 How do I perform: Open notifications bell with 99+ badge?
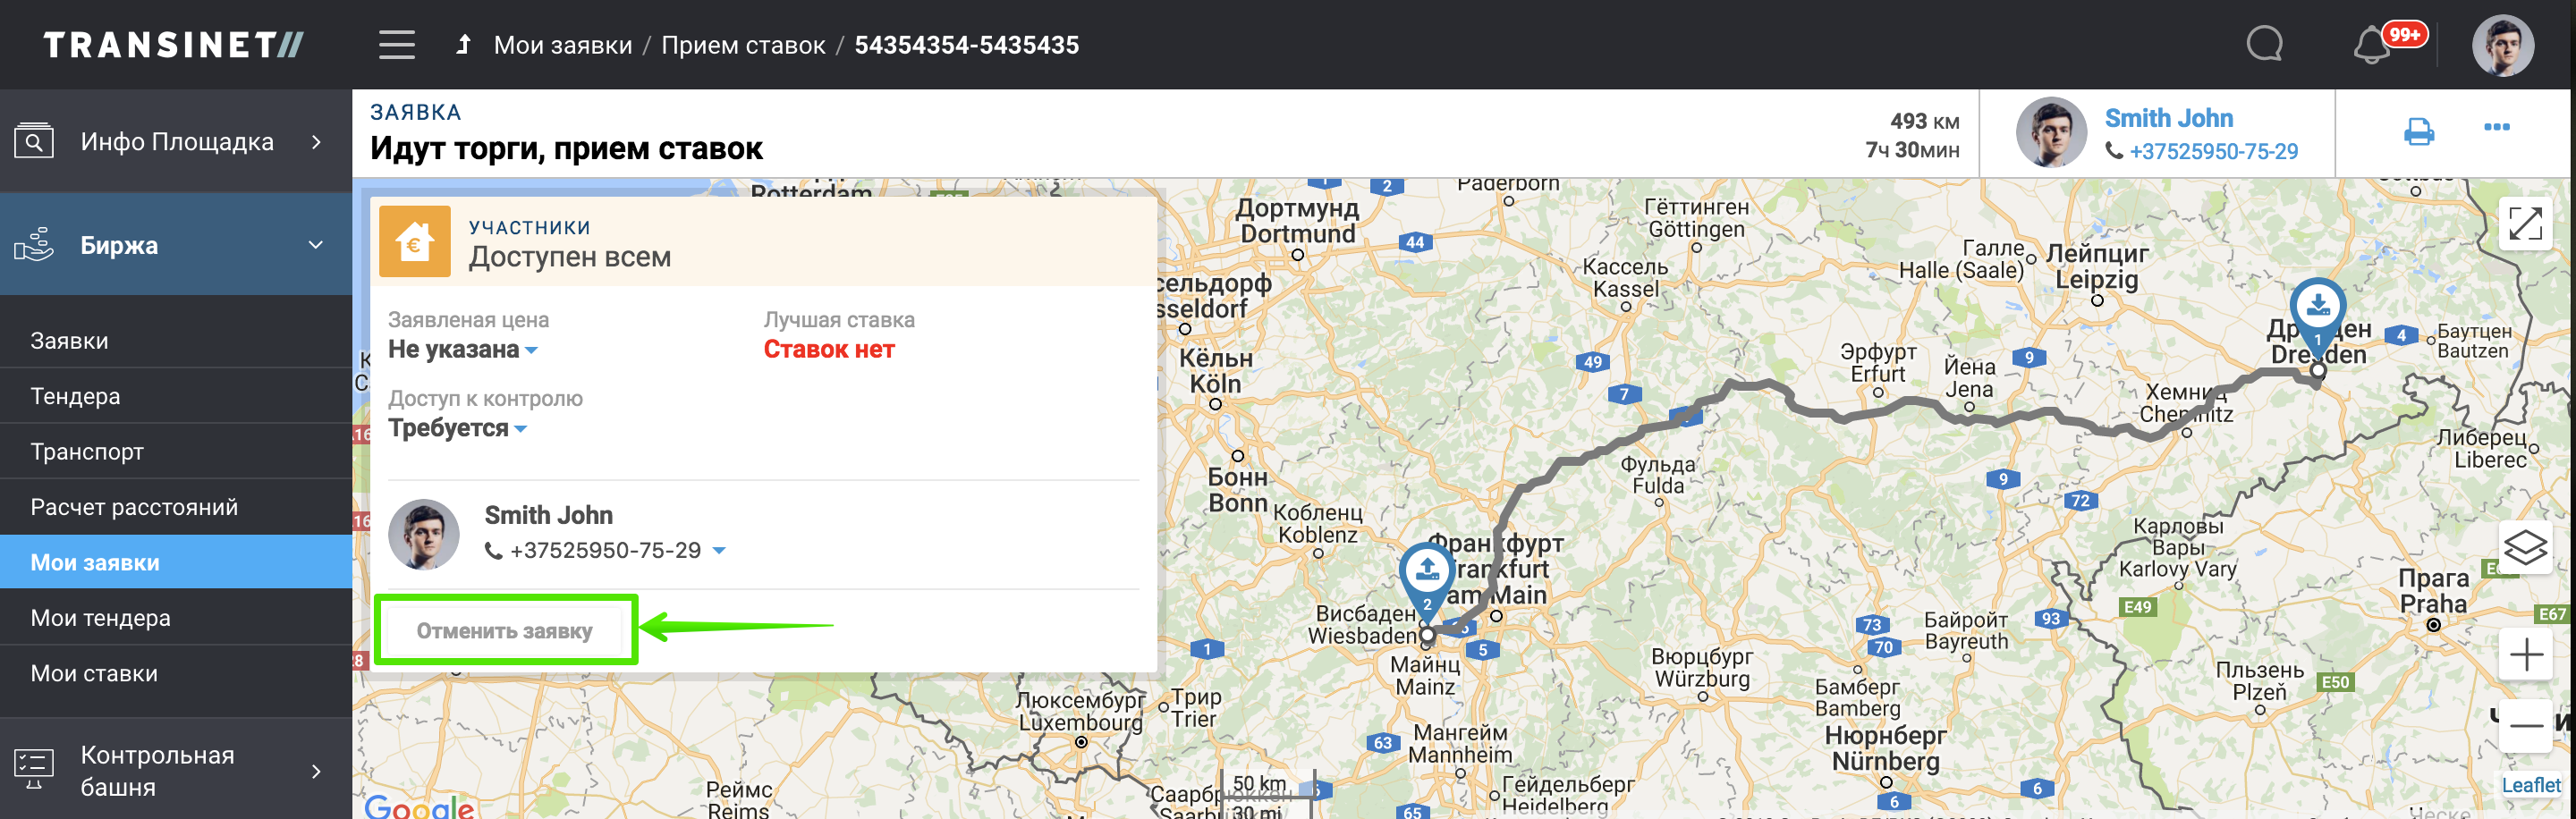click(x=2372, y=46)
